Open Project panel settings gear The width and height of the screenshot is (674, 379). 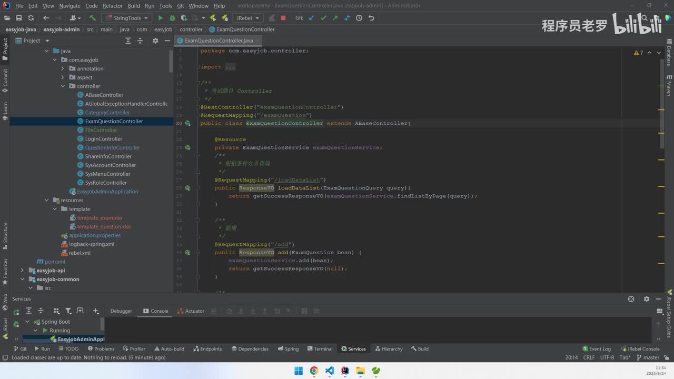[155, 41]
